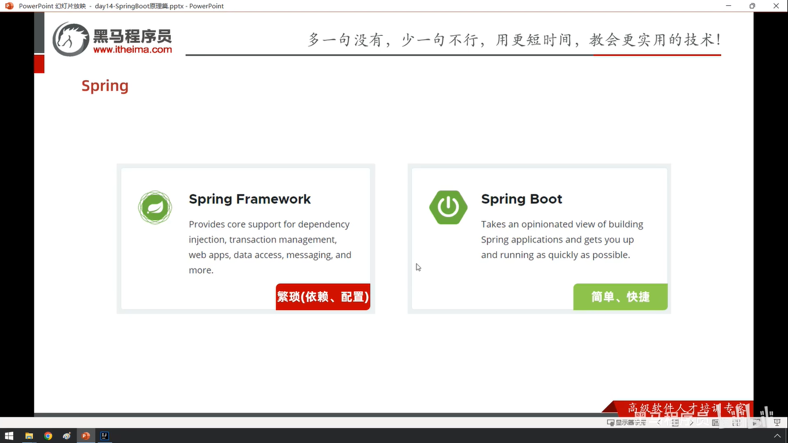
Task: Advance to next slide using right arrow
Action: [x=692, y=423]
